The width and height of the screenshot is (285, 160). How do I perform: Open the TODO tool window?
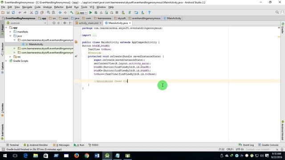click(93, 145)
